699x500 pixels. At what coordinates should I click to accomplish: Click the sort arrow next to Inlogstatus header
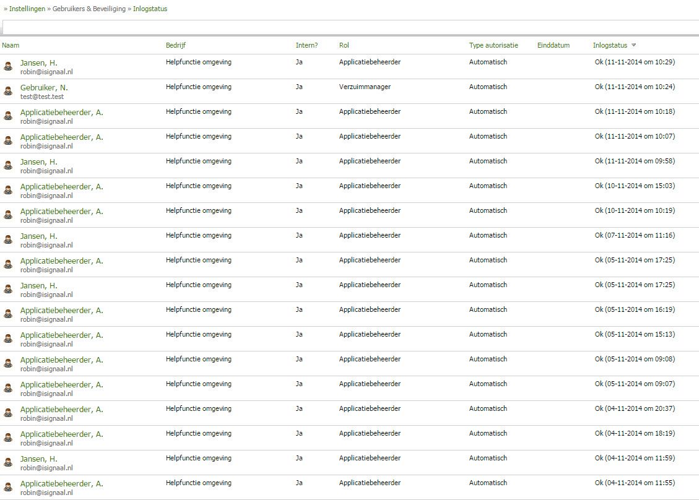[633, 45]
